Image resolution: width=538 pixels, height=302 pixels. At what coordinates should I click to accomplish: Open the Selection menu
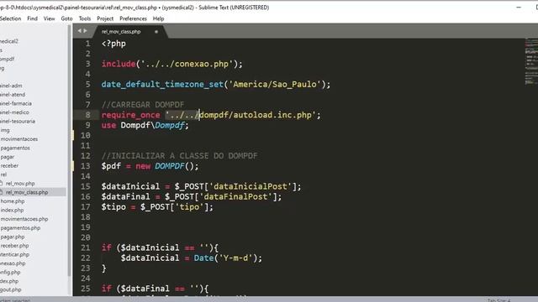[x=10, y=18]
